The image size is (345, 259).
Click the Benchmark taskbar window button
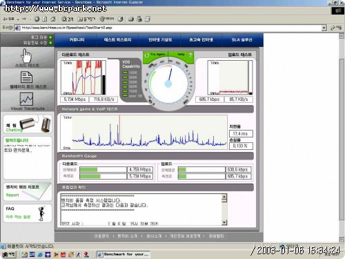click(124, 254)
